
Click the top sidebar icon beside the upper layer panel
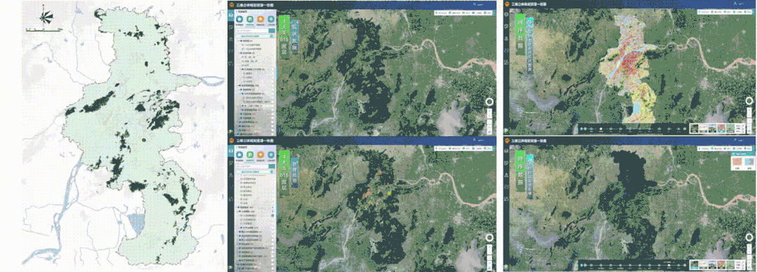(x=231, y=15)
